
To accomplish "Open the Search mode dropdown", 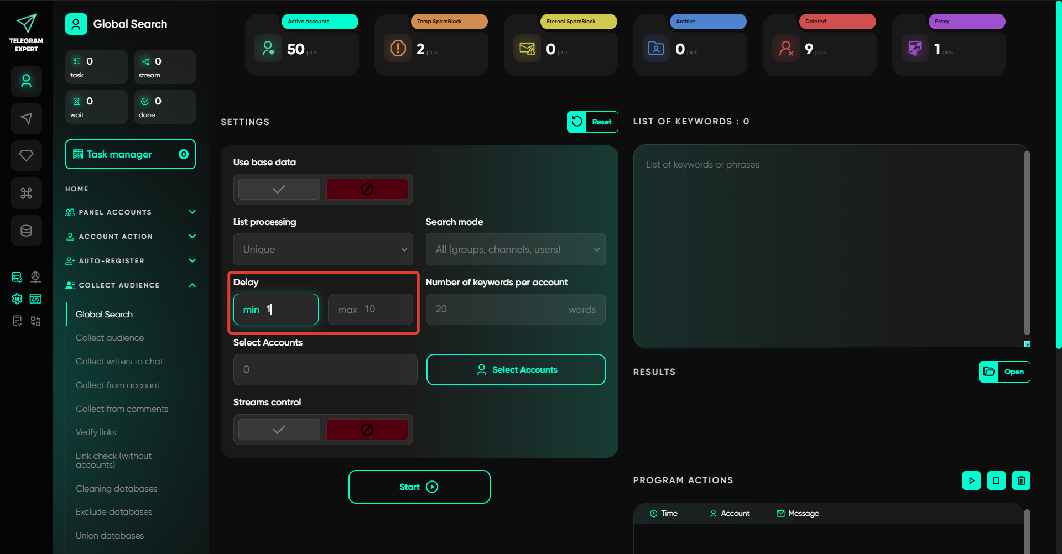I will (x=515, y=249).
